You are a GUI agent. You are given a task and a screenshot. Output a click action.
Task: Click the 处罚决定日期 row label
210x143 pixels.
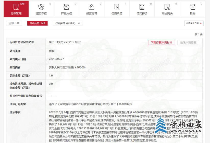tap(18, 59)
